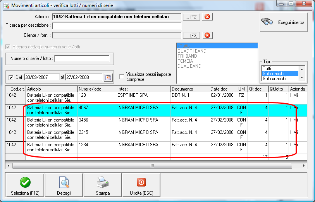Select PCMCIA in the category list
315x202 pixels.
point(217,61)
